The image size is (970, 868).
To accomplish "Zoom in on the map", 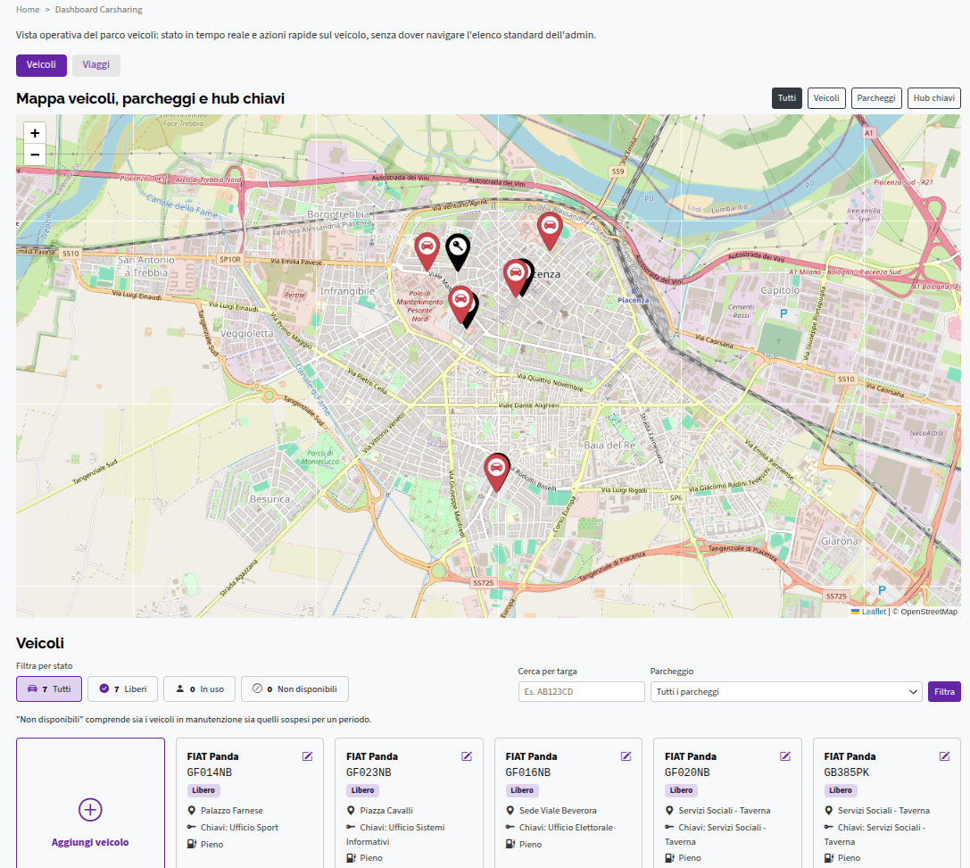I will click(x=35, y=133).
